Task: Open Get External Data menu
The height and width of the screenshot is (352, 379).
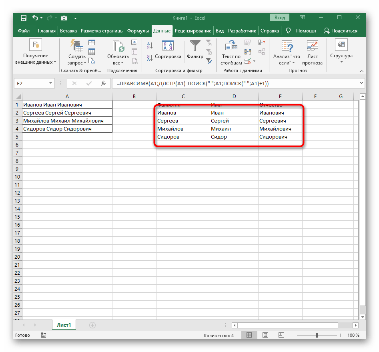Action: pyautogui.click(x=36, y=52)
